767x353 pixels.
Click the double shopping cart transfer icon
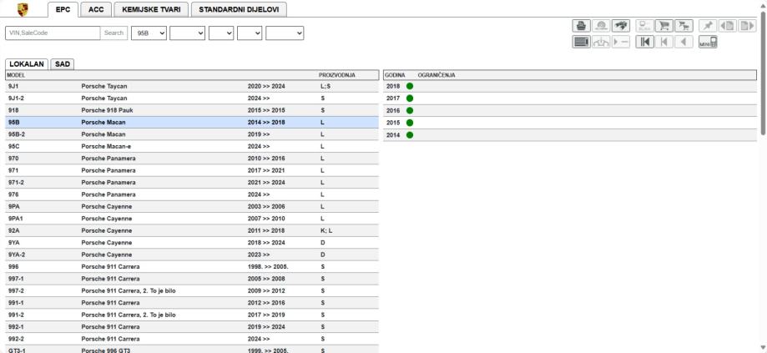(x=684, y=25)
